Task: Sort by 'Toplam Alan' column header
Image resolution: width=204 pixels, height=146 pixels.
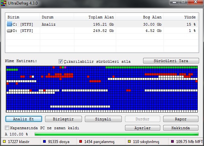Action: point(95,17)
